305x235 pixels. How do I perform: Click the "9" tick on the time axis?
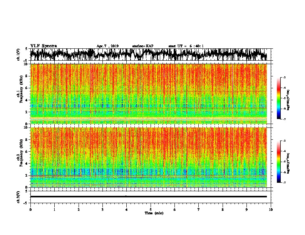click(246, 210)
